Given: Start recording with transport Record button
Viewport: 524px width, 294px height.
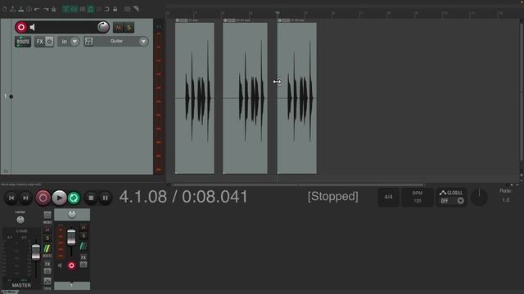Looking at the screenshot, I should 43,198.
